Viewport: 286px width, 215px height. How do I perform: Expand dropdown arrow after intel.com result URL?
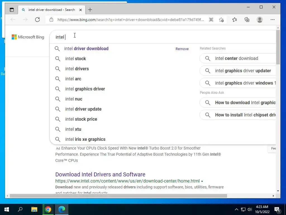202,181
